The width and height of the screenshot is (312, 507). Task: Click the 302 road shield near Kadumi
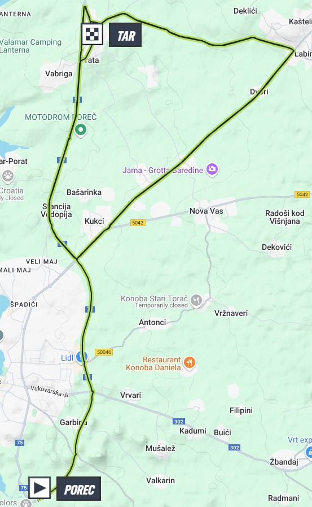click(x=179, y=421)
